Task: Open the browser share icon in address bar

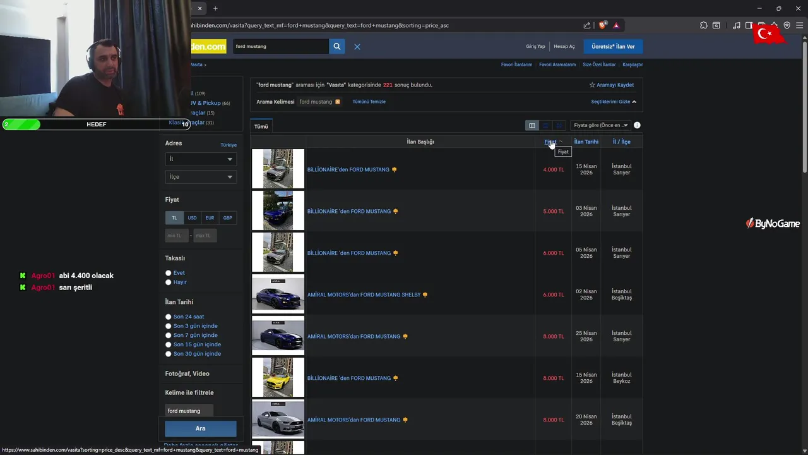Action: click(587, 25)
